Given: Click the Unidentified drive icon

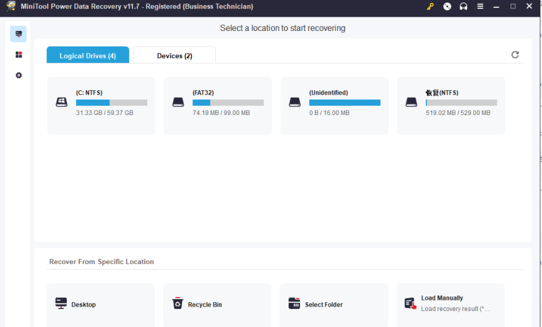Looking at the screenshot, I should [295, 102].
